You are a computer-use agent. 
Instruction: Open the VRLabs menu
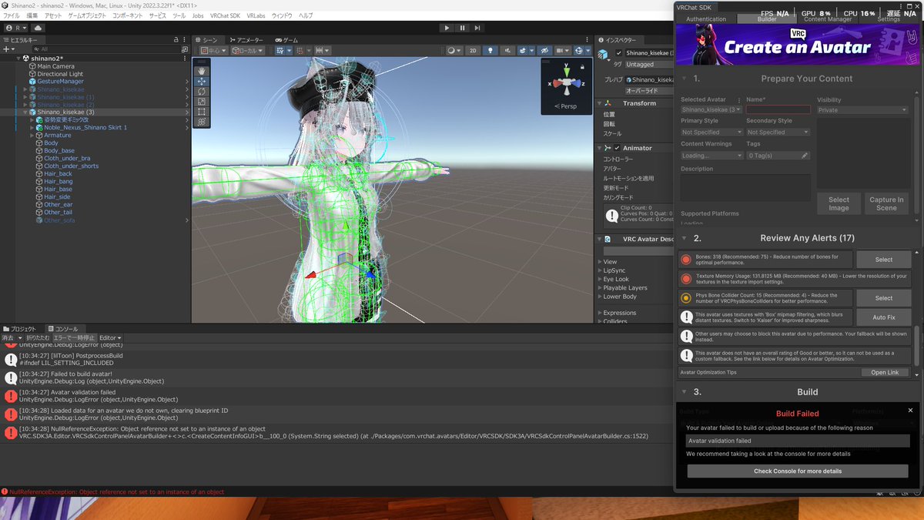tap(256, 15)
